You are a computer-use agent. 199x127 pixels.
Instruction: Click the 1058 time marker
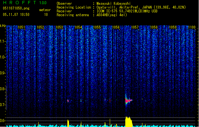pyautogui.click(x=154, y=27)
